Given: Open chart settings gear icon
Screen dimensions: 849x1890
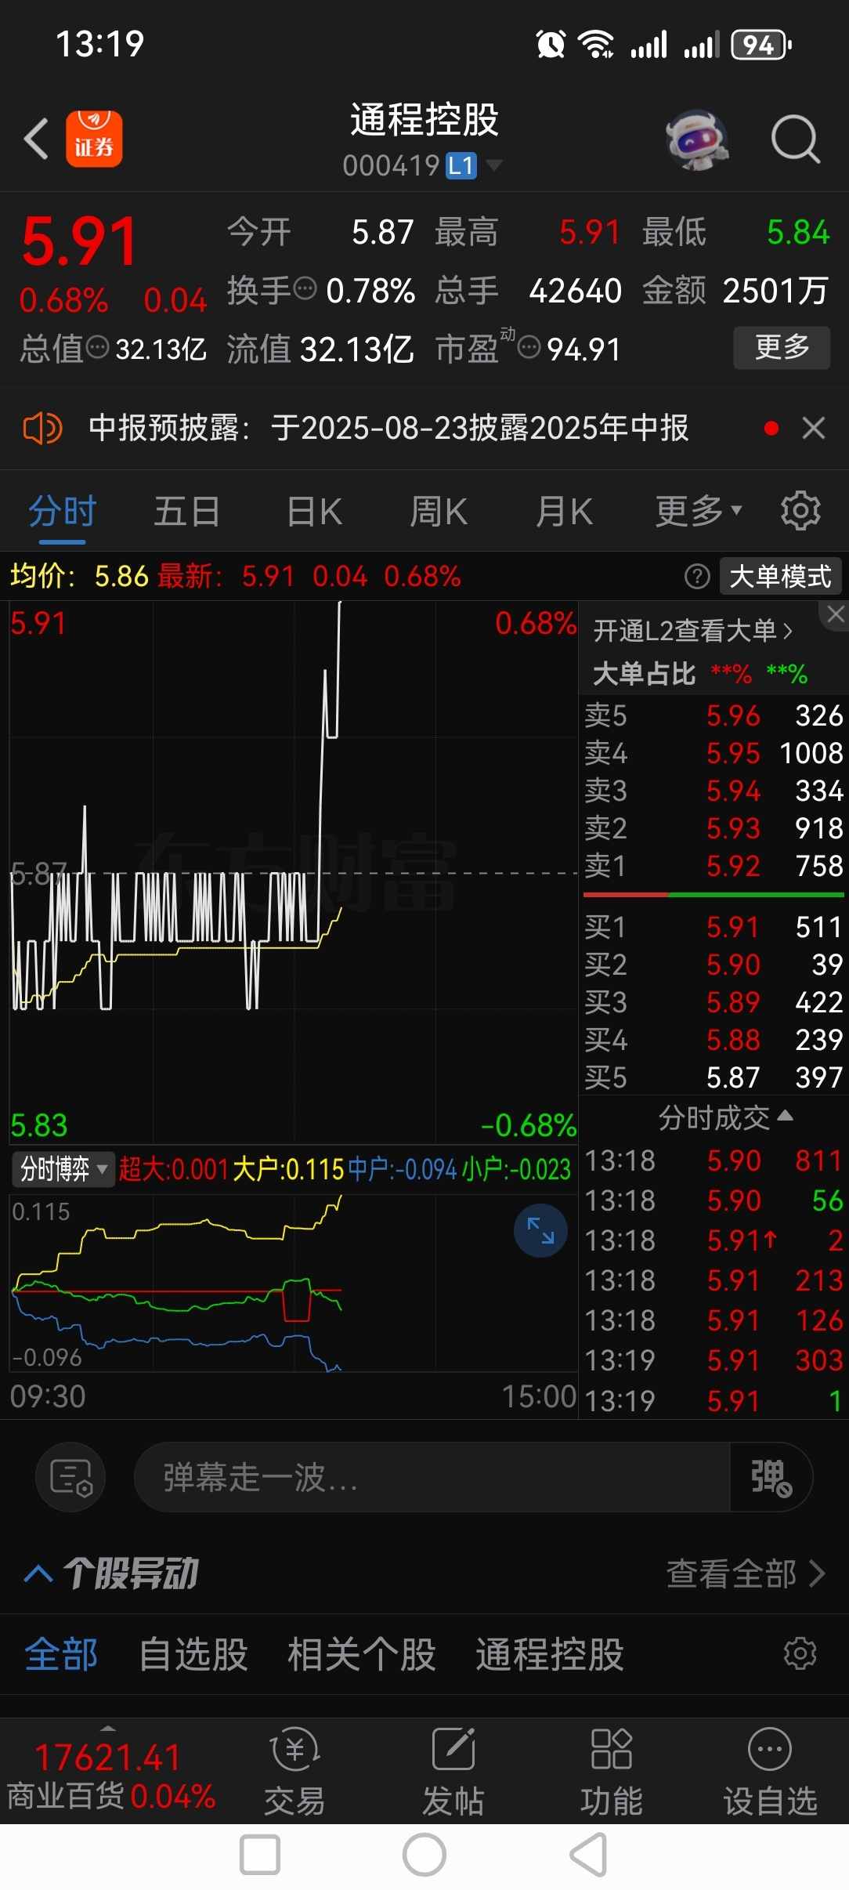Looking at the screenshot, I should [800, 511].
